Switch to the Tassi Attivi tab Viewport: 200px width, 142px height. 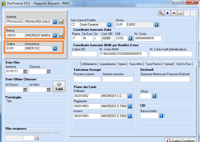point(135,64)
